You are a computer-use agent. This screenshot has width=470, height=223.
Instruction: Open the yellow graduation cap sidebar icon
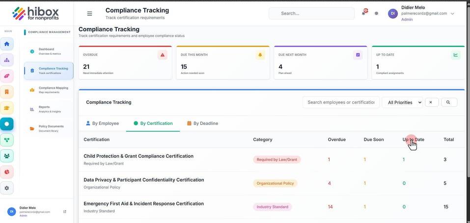click(x=7, y=108)
